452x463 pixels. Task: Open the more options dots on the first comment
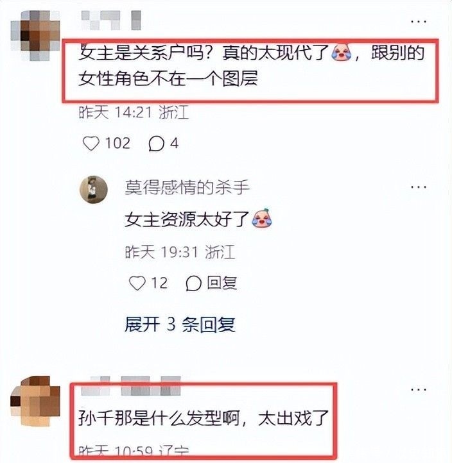coord(419,22)
